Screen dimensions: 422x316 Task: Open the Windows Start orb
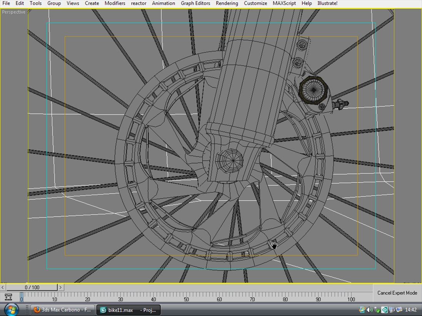click(x=11, y=310)
